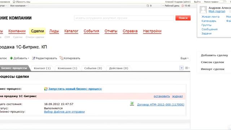The image size is (231, 130).
Task: Click the Редактировать pencil icon
Action: [x=34, y=58]
